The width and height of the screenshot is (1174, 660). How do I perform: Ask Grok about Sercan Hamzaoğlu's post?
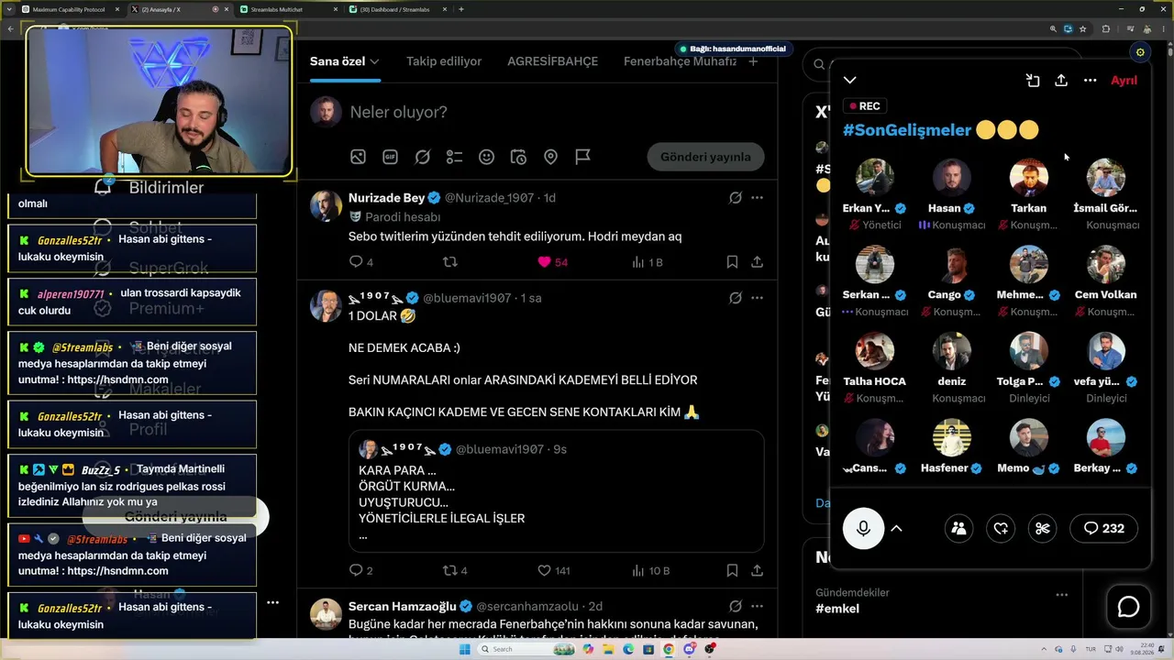coord(736,606)
